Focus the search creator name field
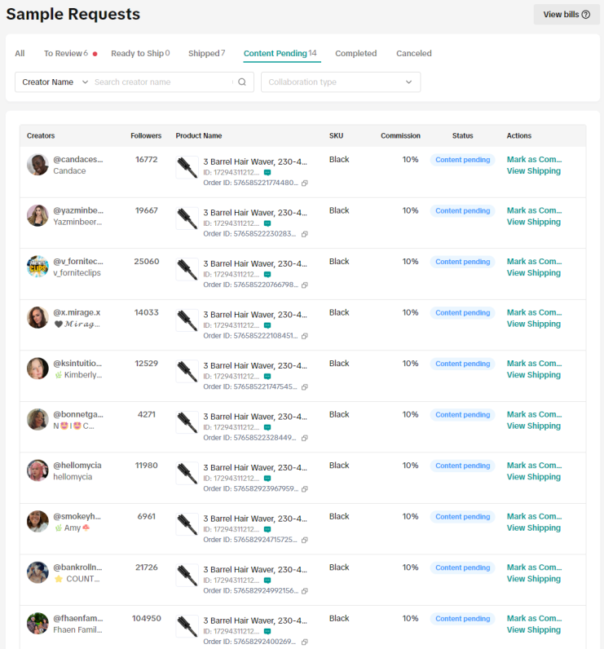 [x=161, y=82]
